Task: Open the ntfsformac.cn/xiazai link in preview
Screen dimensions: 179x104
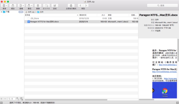Action: tap(164, 72)
